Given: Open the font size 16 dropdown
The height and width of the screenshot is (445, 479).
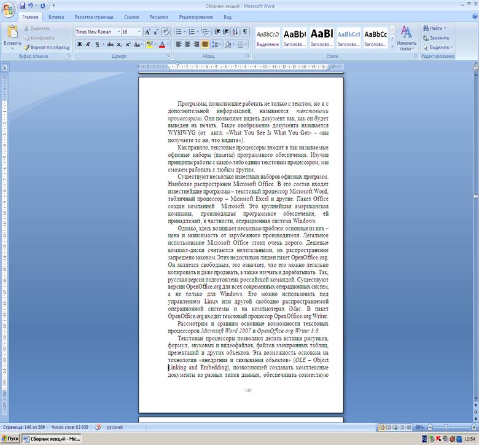Looking at the screenshot, I should tap(139, 32).
